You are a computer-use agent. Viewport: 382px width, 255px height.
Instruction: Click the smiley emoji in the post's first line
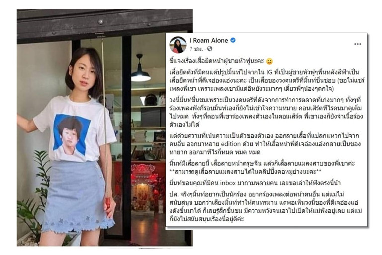269,61
